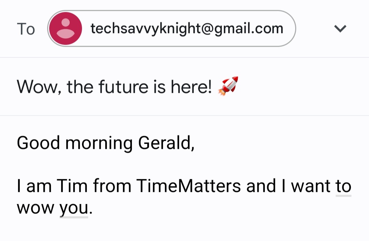Click the lowercase "wow" in the body
The width and height of the screenshot is (369, 241).
tap(36, 208)
